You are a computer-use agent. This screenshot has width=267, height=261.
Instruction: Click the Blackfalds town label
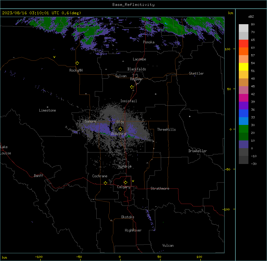(x=137, y=69)
